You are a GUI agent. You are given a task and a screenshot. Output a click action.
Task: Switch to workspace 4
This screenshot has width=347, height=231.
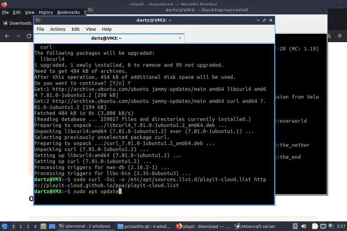tap(35, 226)
